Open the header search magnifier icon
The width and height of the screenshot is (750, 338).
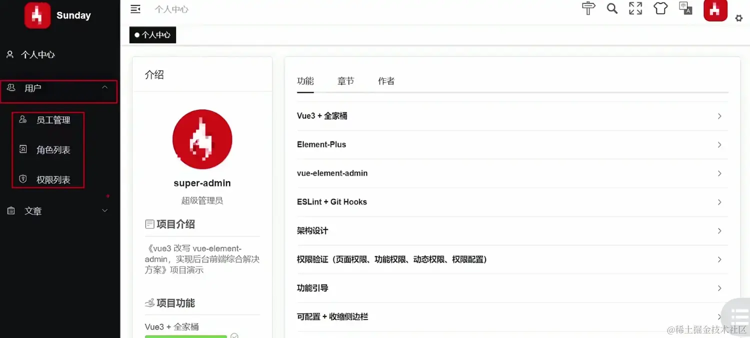pos(612,8)
